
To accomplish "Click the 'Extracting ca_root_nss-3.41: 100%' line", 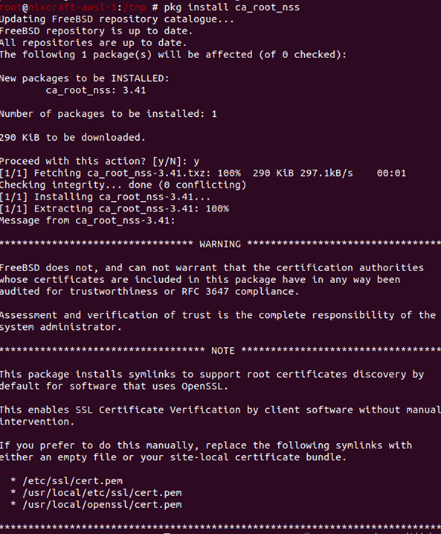I will (115, 209).
